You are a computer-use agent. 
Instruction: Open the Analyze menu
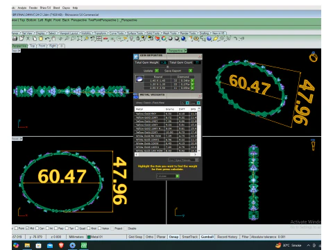(22, 8)
